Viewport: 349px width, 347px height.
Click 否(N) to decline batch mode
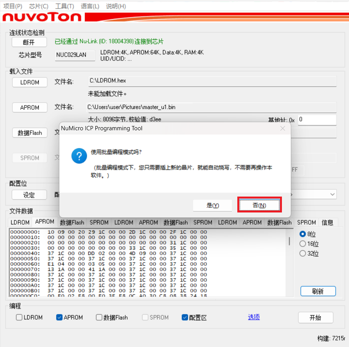tap(259, 205)
